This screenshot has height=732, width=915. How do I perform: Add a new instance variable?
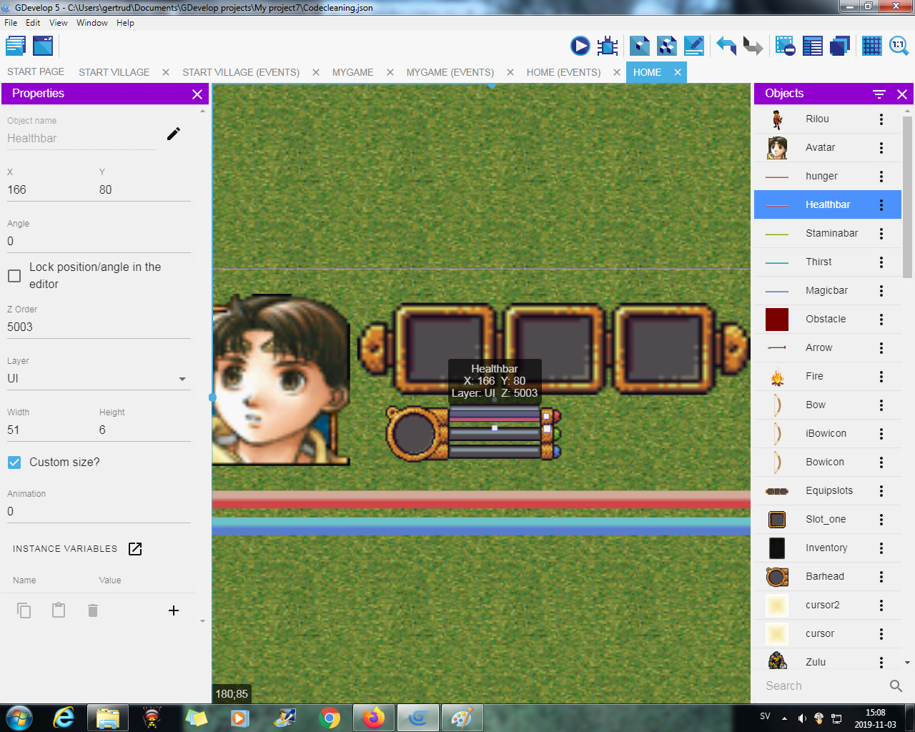click(x=173, y=610)
